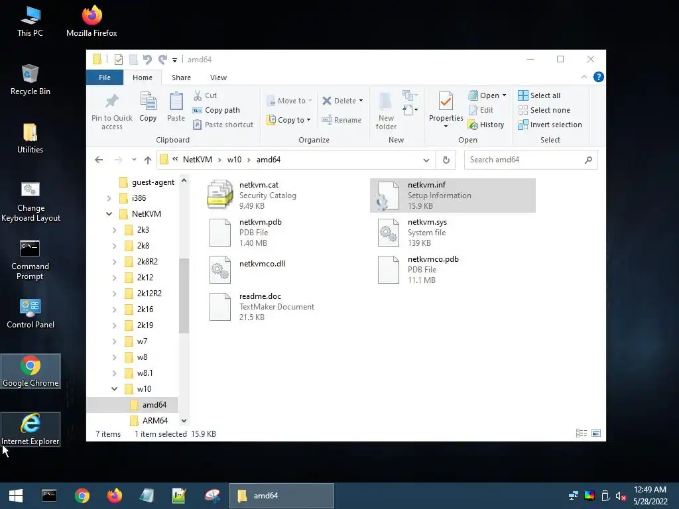Switch to the View ribbon tab
Screen dimensions: 679x509
(218, 78)
